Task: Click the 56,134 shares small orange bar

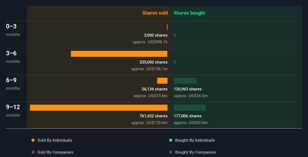Action: 162,81
